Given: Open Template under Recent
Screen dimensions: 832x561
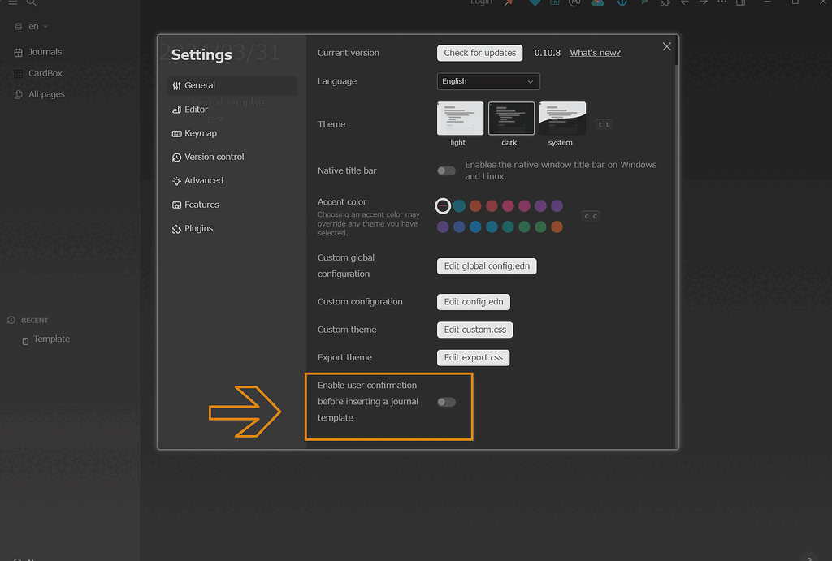Looking at the screenshot, I should [x=50, y=339].
